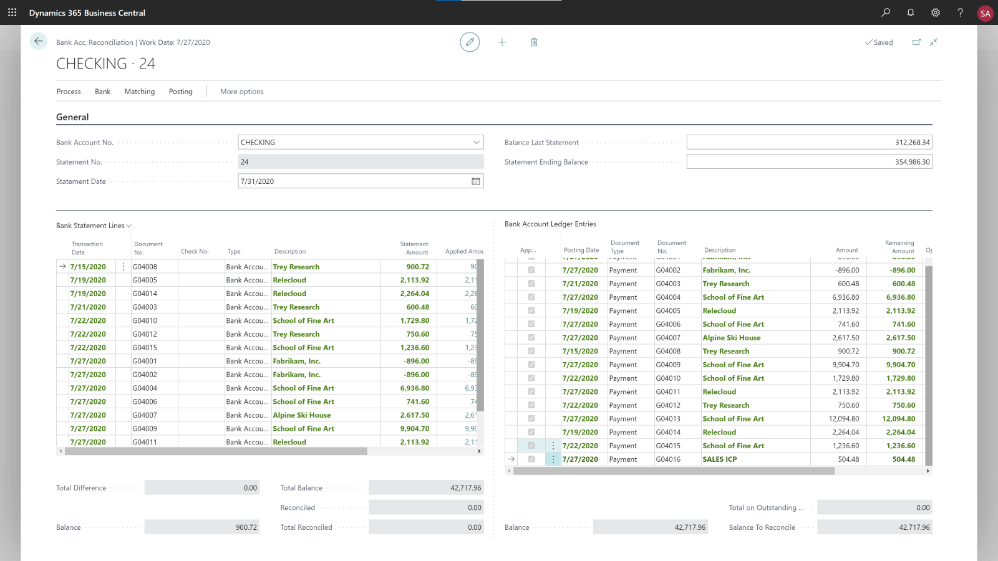Click the Check No. column header
998x561 pixels.
coord(195,251)
